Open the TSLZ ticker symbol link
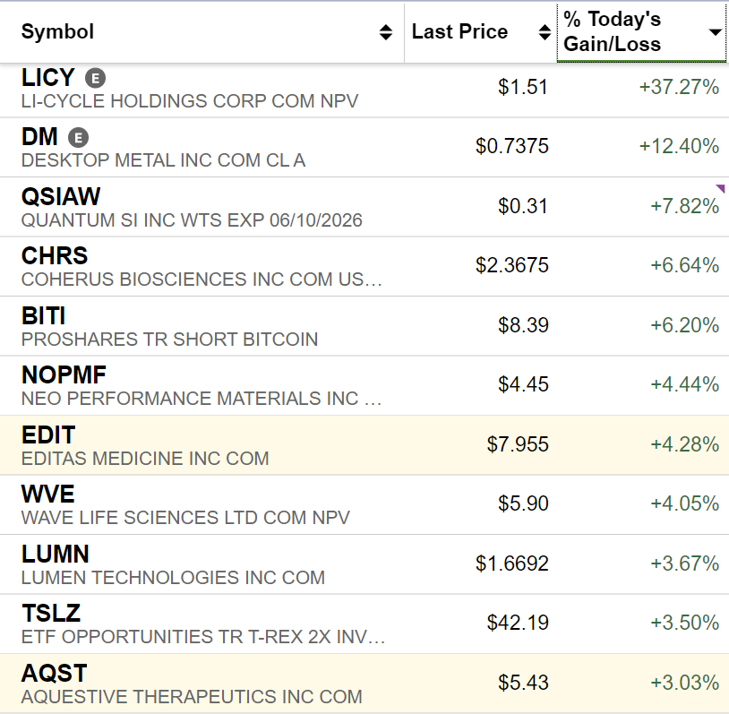 coord(51,613)
